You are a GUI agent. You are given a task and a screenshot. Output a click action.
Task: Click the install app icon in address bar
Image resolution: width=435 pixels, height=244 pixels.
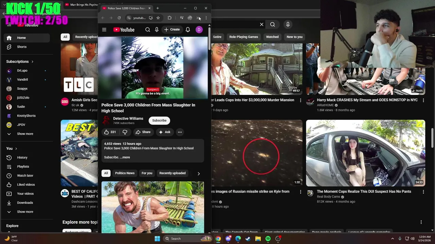pyautogui.click(x=151, y=18)
